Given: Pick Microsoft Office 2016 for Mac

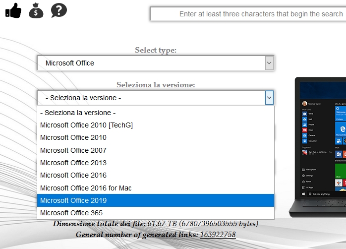Looking at the screenshot, I should coord(156,188).
